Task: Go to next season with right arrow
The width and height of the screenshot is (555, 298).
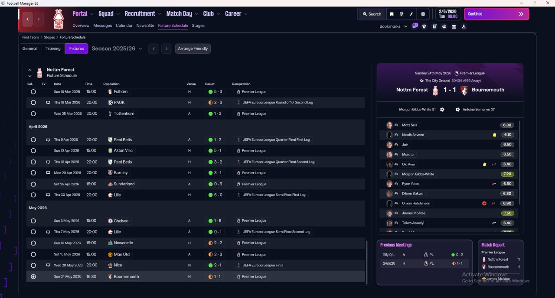Action: 166,49
